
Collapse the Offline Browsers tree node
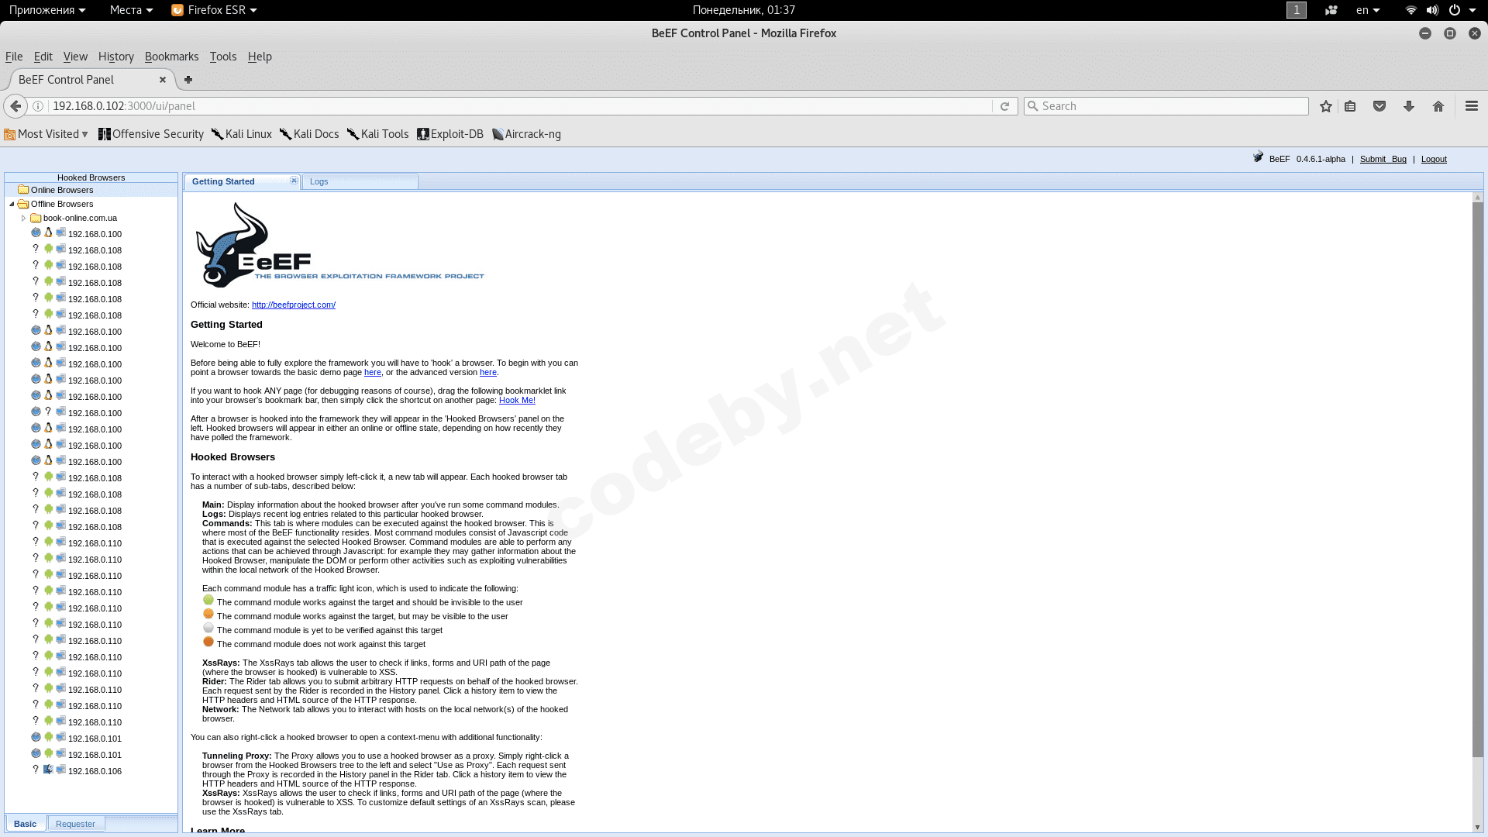tap(12, 205)
